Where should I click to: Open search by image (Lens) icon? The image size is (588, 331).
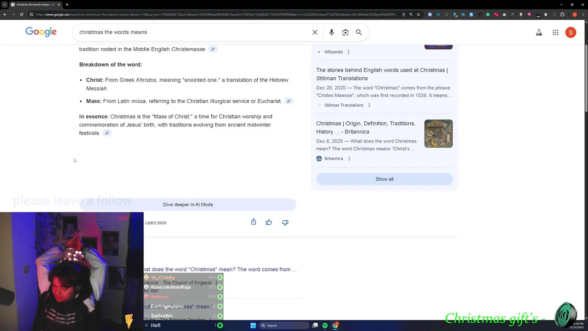pos(345,32)
